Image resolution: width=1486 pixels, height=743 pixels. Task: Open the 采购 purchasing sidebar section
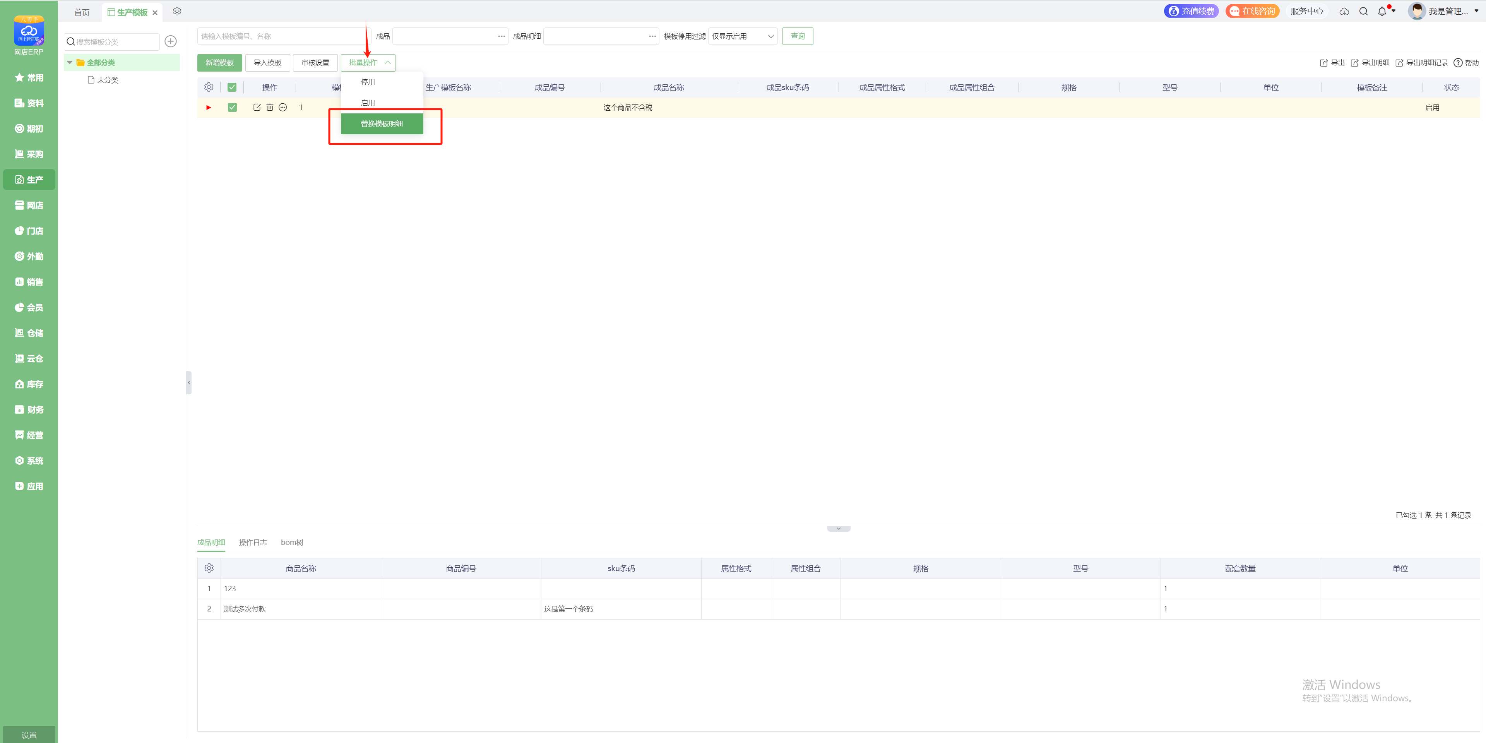tap(29, 154)
